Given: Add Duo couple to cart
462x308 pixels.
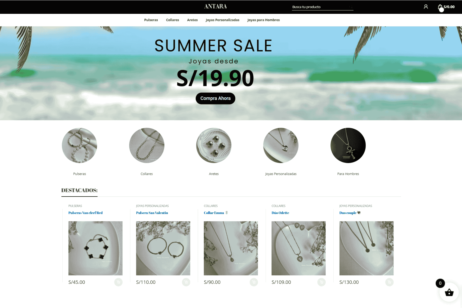Looking at the screenshot, I should point(389,282).
